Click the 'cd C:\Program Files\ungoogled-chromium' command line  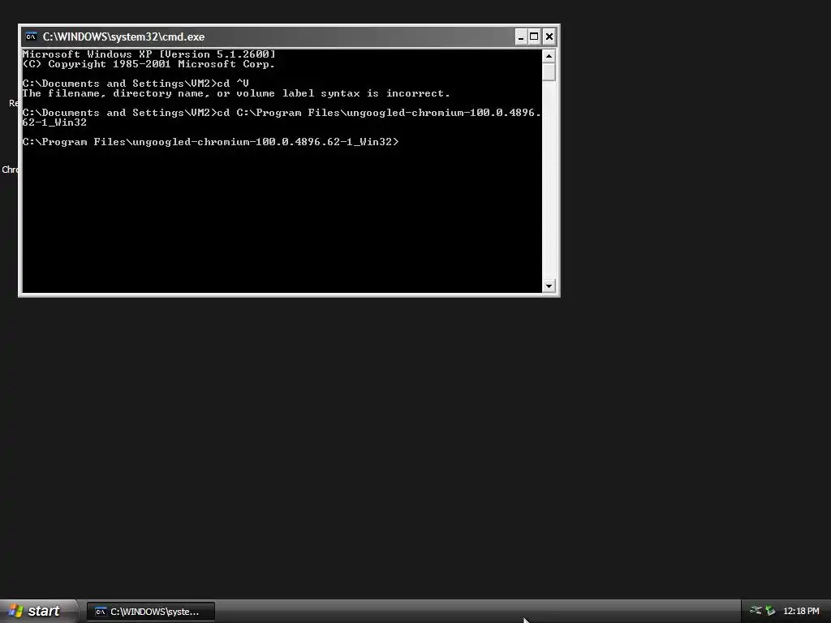coord(282,113)
